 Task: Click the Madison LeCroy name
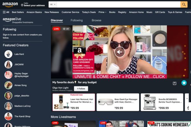[23, 106]
